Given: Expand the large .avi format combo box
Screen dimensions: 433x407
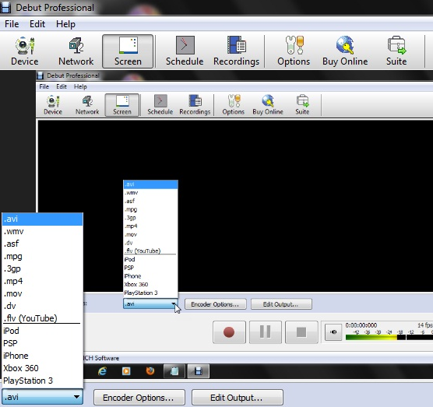Looking at the screenshot, I should coord(42,397).
